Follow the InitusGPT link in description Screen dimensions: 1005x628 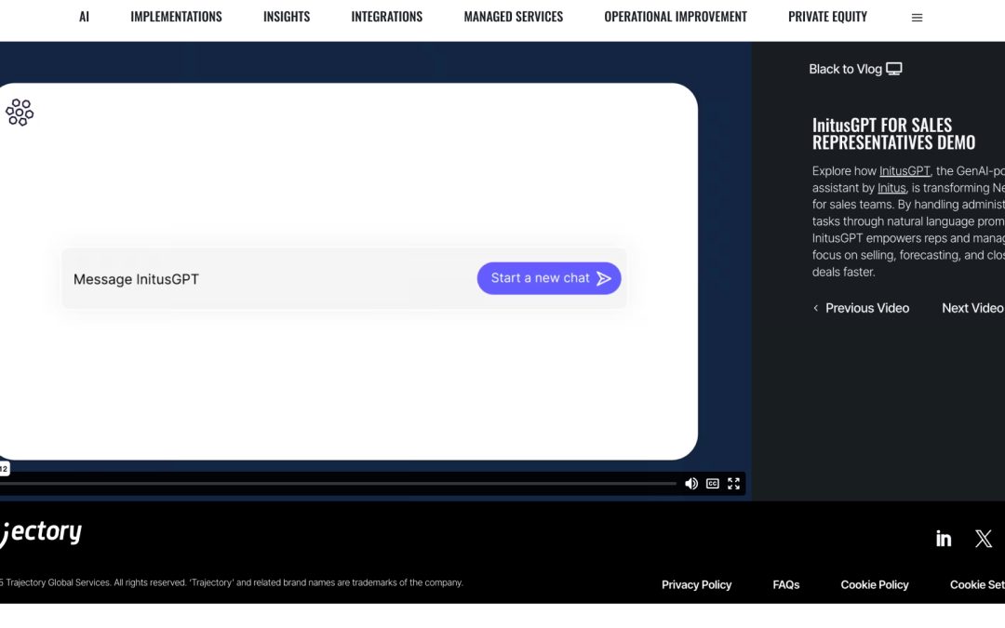(904, 171)
